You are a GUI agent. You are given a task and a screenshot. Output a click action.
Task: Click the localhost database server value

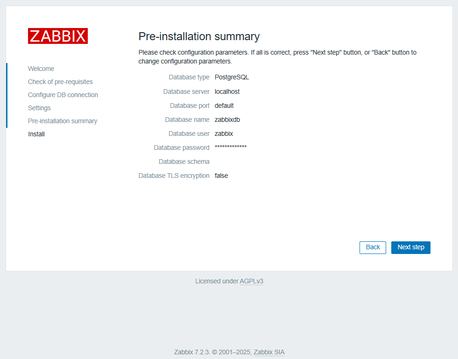coord(227,92)
